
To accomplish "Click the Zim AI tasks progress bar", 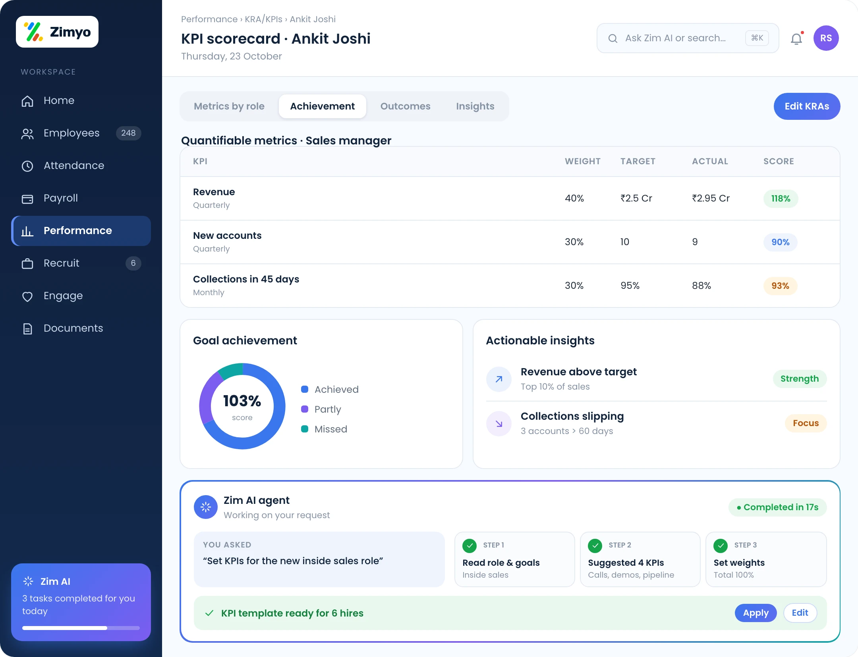I will [x=81, y=628].
